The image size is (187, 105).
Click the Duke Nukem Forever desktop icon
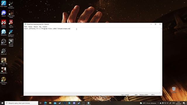pos(4,81)
